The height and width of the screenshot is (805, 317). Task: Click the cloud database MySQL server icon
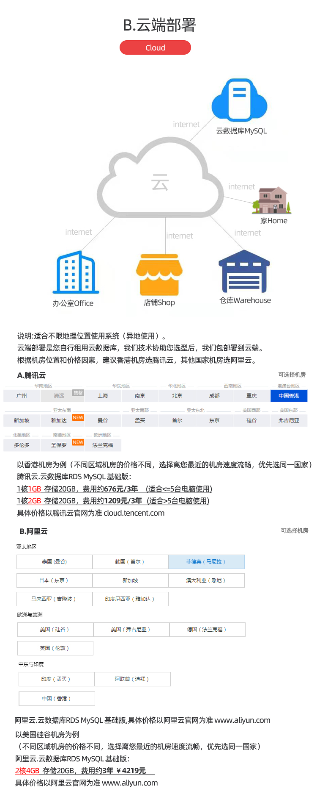[x=239, y=100]
